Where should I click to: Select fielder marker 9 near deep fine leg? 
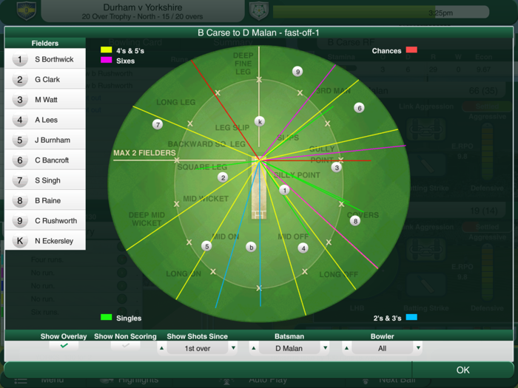click(x=297, y=72)
